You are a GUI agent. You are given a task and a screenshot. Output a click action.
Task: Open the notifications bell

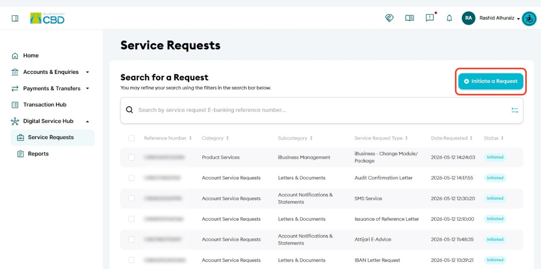[449, 18]
